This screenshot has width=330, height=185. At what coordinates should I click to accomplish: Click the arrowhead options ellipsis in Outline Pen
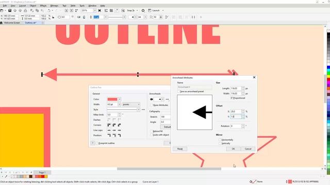click(167, 99)
